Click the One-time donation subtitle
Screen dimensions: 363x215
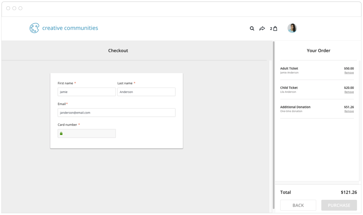click(291, 111)
